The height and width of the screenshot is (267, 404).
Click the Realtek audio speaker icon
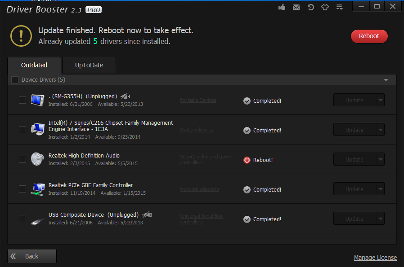[38, 159]
